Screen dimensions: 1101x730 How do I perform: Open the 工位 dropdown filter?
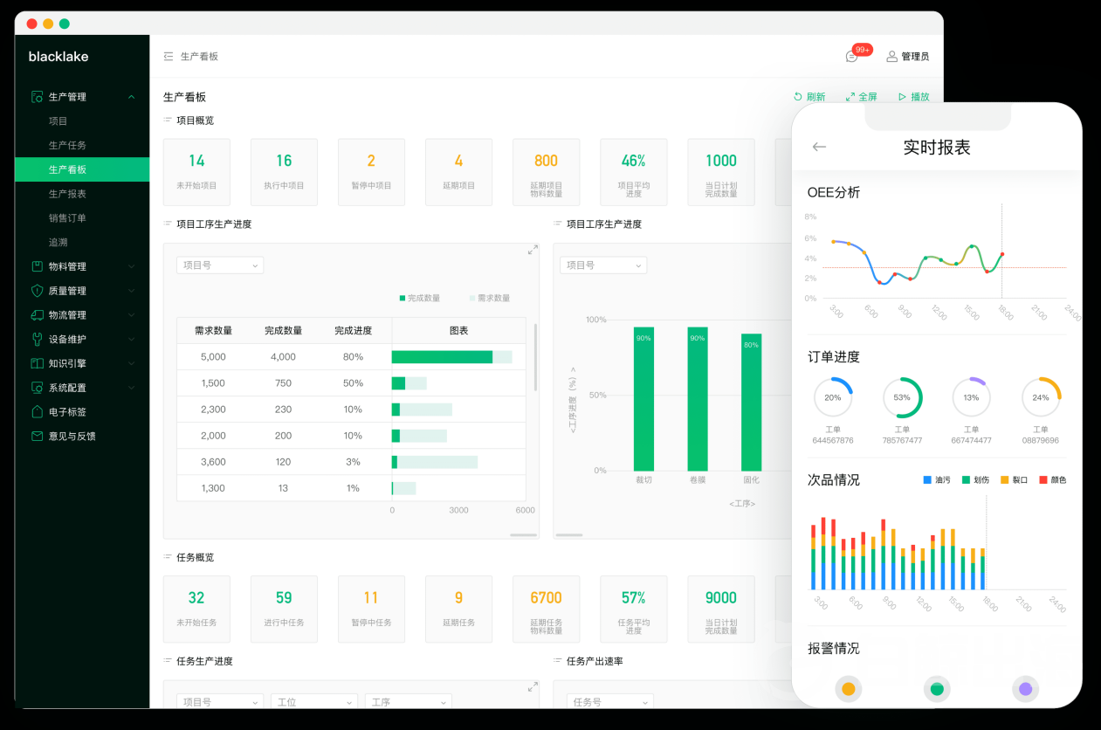313,701
